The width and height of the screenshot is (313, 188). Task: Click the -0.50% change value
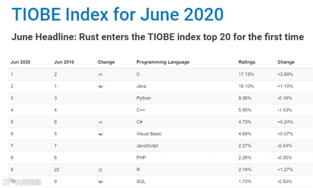tap(284, 181)
